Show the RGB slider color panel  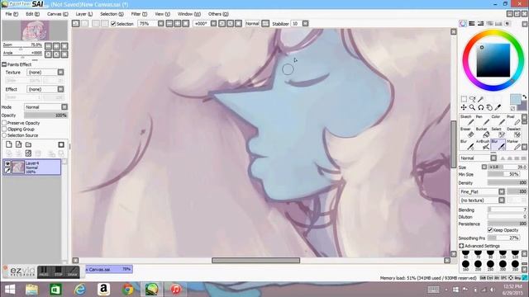472,24
